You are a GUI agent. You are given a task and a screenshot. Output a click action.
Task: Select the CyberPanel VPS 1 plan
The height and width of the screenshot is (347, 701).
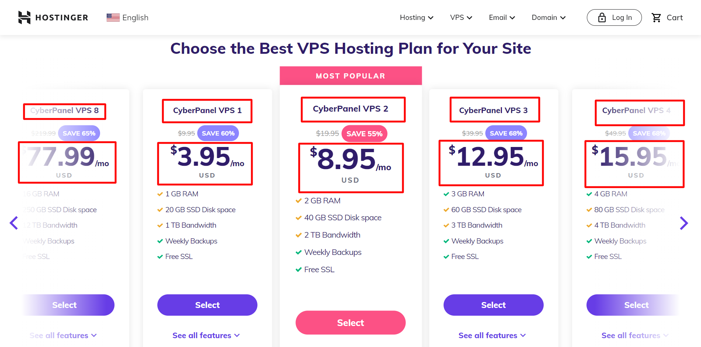[207, 305]
